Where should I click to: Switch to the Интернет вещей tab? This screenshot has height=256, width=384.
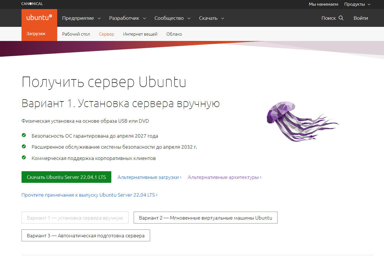pos(140,34)
